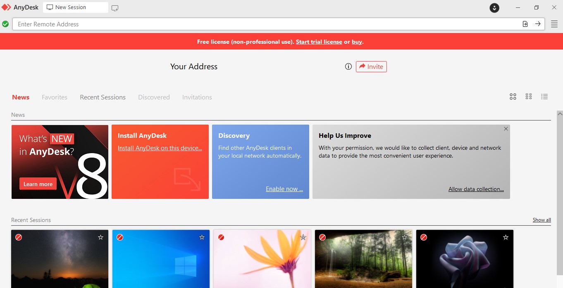Image resolution: width=563 pixels, height=288 pixels.
Task: Favorite the Windows logo session with its star
Action: (202, 237)
